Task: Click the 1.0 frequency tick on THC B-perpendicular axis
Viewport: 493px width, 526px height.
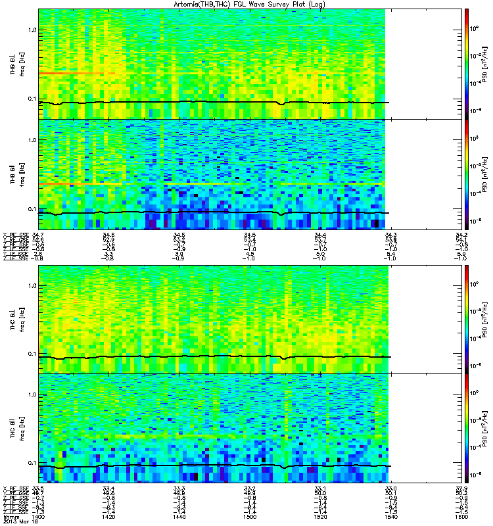Action: pos(32,286)
